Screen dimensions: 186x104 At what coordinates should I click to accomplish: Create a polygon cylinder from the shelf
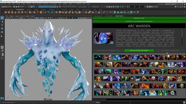(x=12, y=12)
